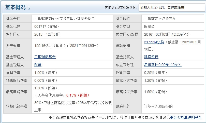Click the 业绩比较基准 benchmark description text
Viewport: 206px width, 123px height.
tap(73, 106)
